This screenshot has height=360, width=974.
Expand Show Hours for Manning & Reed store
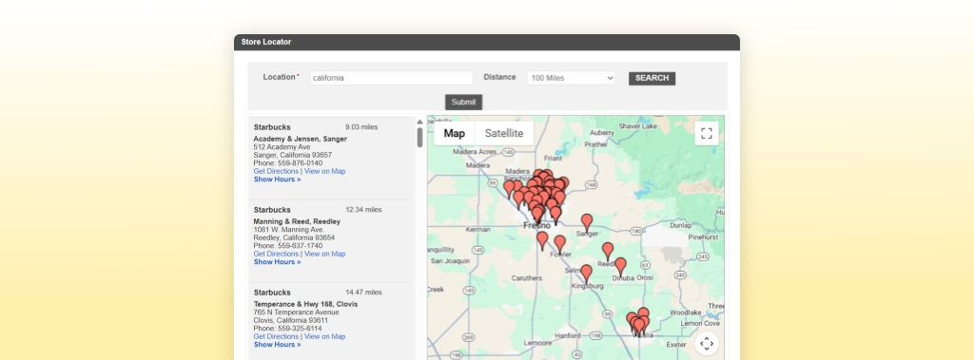click(x=277, y=262)
